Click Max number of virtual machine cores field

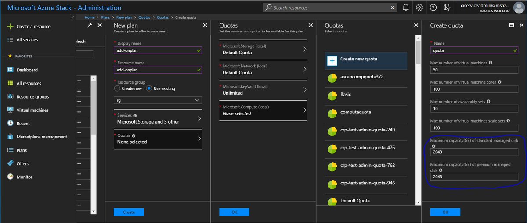click(x=474, y=89)
